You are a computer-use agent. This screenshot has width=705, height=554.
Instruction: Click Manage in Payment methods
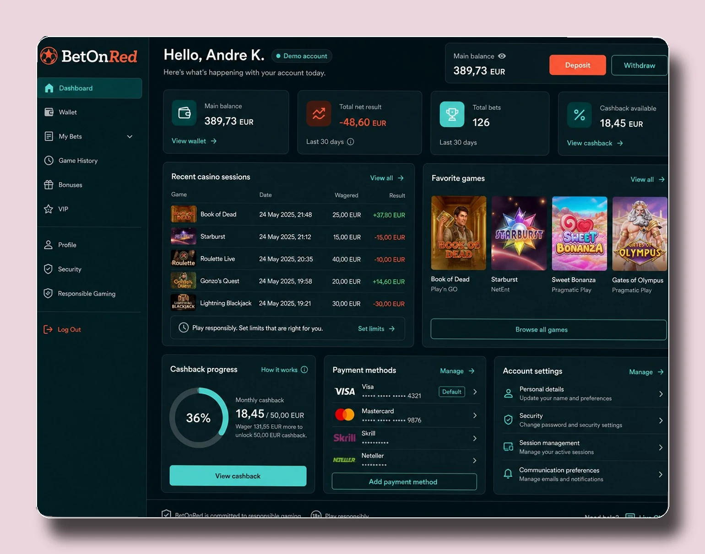click(x=457, y=371)
